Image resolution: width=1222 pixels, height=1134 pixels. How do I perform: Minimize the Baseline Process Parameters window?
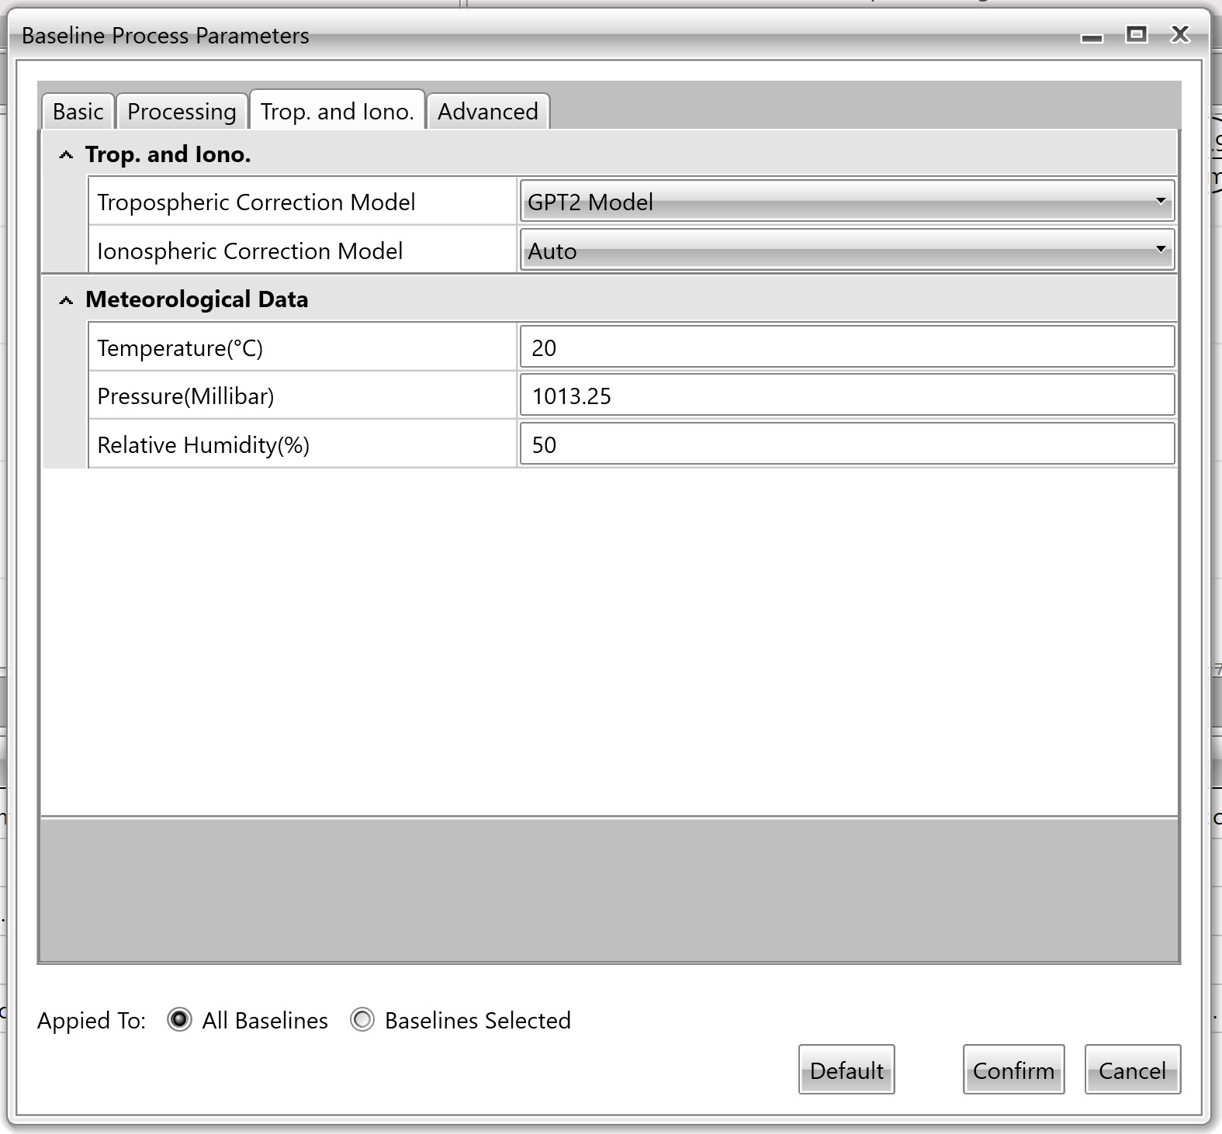1092,36
